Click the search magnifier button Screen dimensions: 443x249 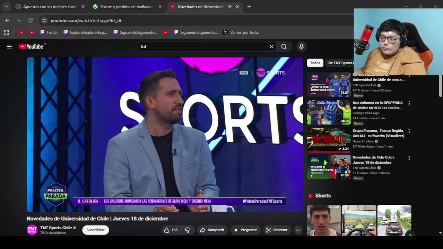284,46
